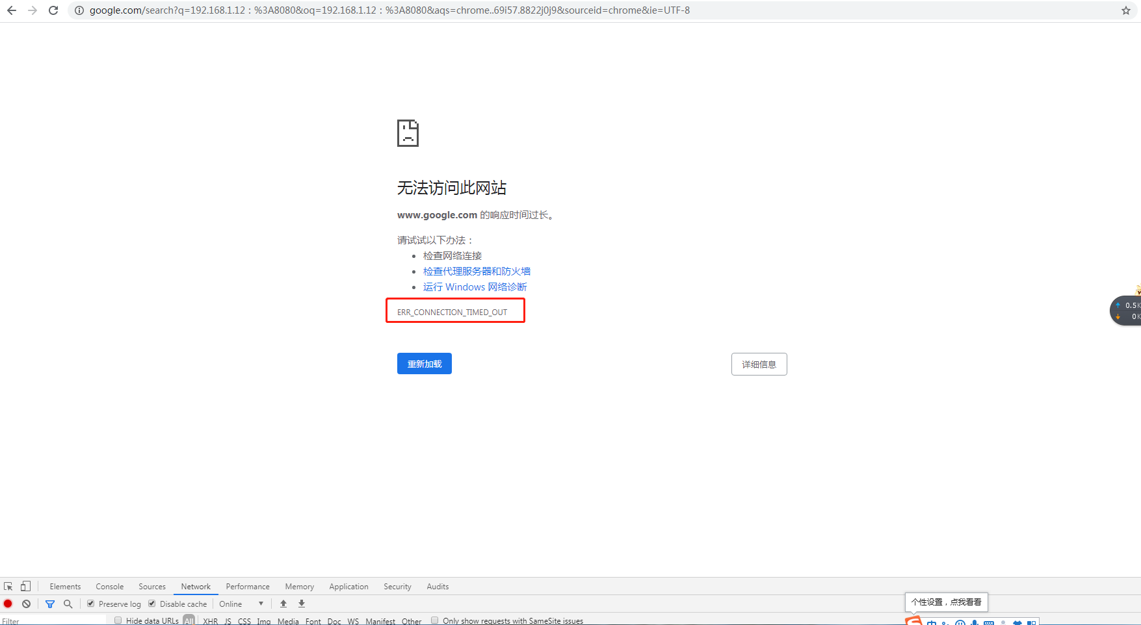This screenshot has width=1141, height=625.
Task: Open the 检查代理服务器和防火墙 link
Action: (x=477, y=272)
